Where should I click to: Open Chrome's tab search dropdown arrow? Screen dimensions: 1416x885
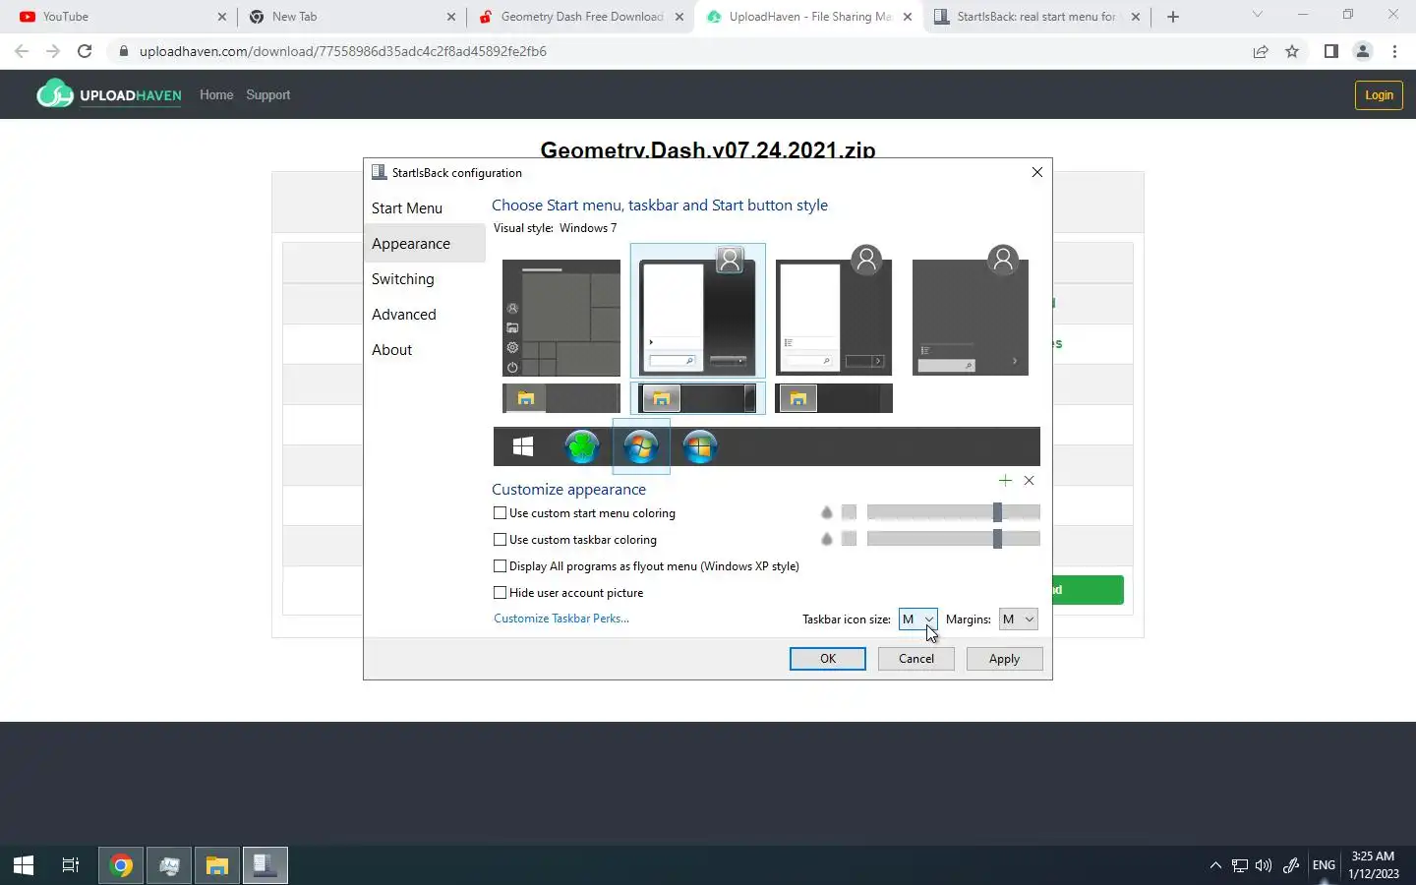pos(1257,15)
